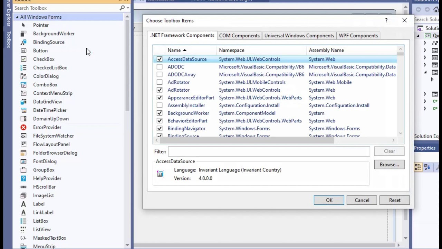Cancel the Choose Toolbox Items dialog
Viewport: 442px width, 249px height.
click(362, 200)
